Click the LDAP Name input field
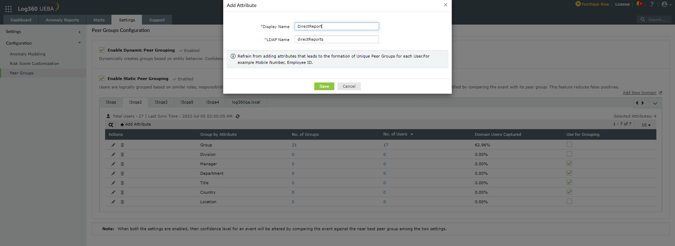Screen dimensions: 675x246 pos(336,39)
